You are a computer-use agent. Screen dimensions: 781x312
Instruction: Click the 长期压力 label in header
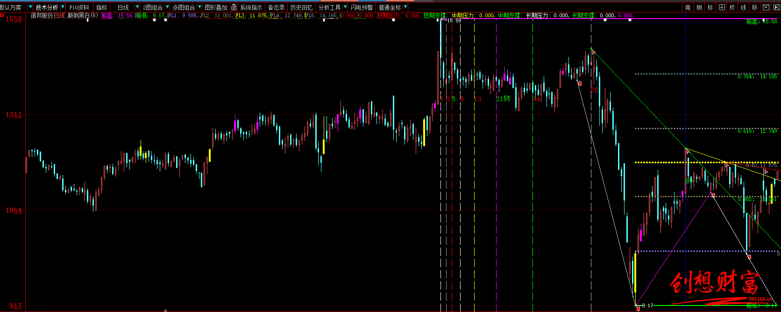click(537, 15)
